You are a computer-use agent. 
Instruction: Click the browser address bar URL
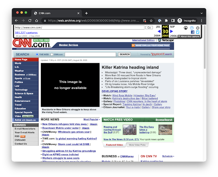pos(93,21)
